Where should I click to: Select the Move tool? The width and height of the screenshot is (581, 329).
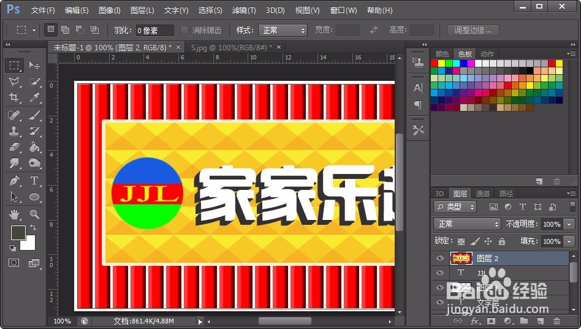(34, 66)
